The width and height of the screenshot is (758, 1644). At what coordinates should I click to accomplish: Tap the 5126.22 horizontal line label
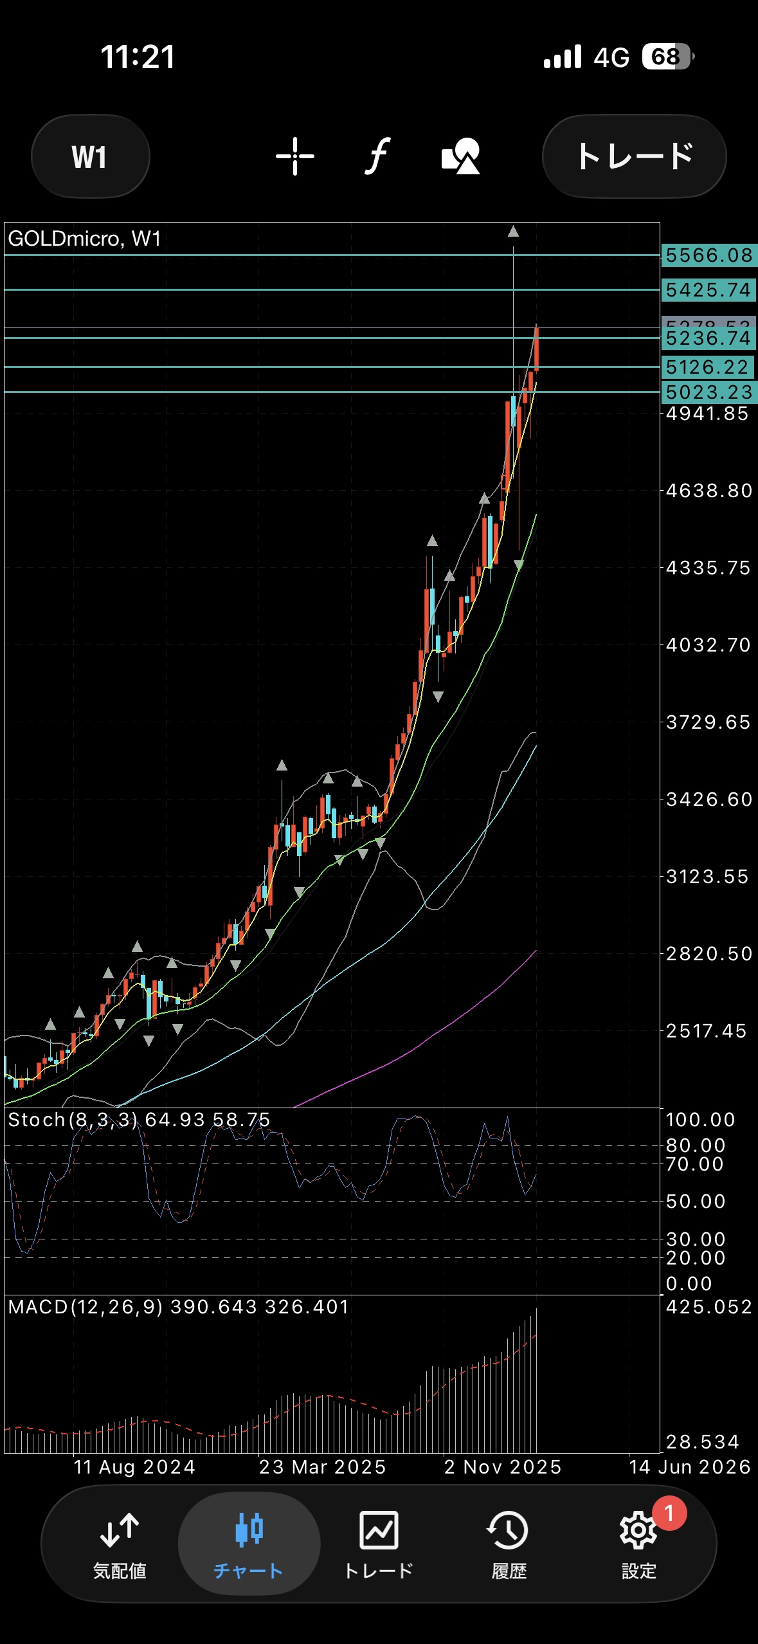(707, 367)
